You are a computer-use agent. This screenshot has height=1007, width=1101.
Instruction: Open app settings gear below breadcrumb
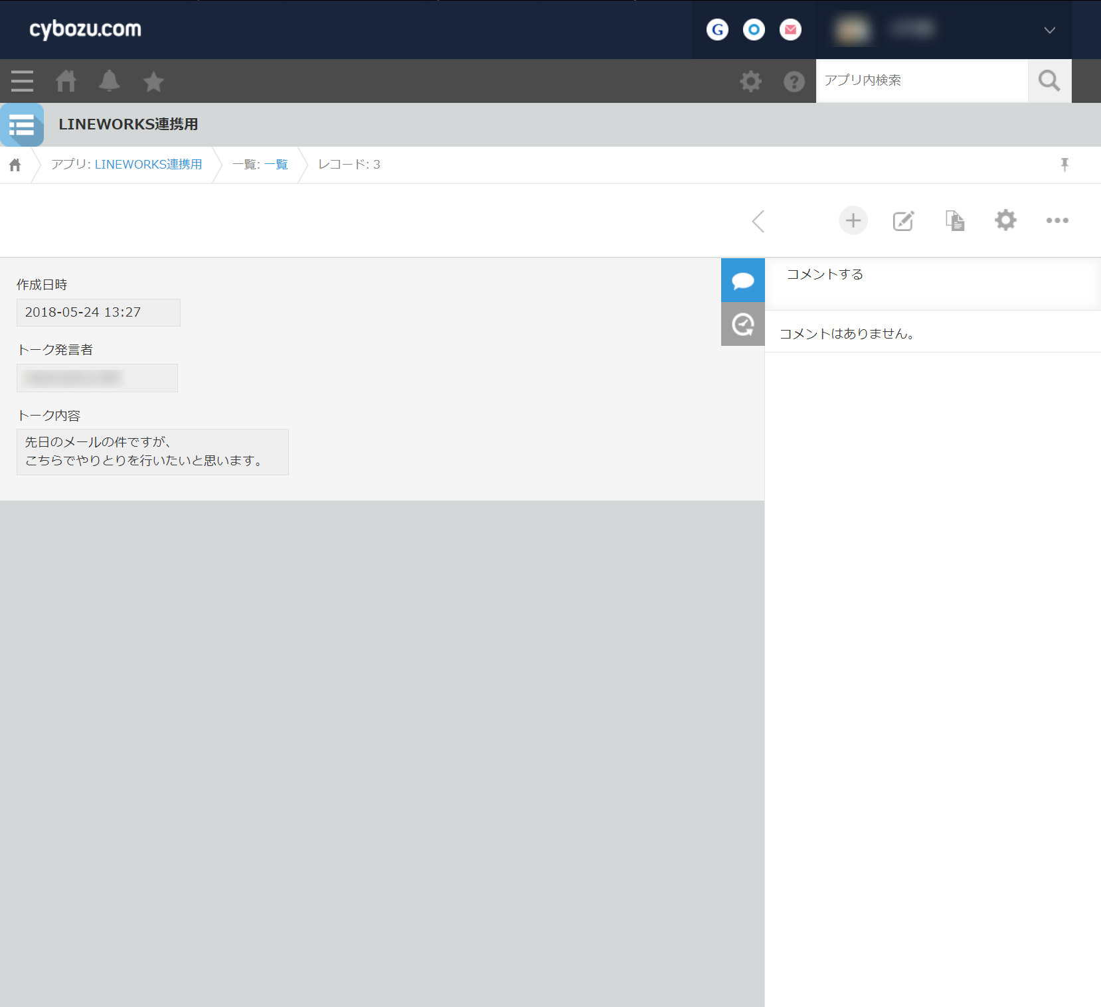point(1005,220)
